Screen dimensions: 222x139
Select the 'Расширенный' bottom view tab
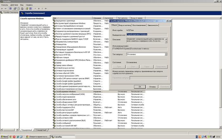[x=27, y=130]
